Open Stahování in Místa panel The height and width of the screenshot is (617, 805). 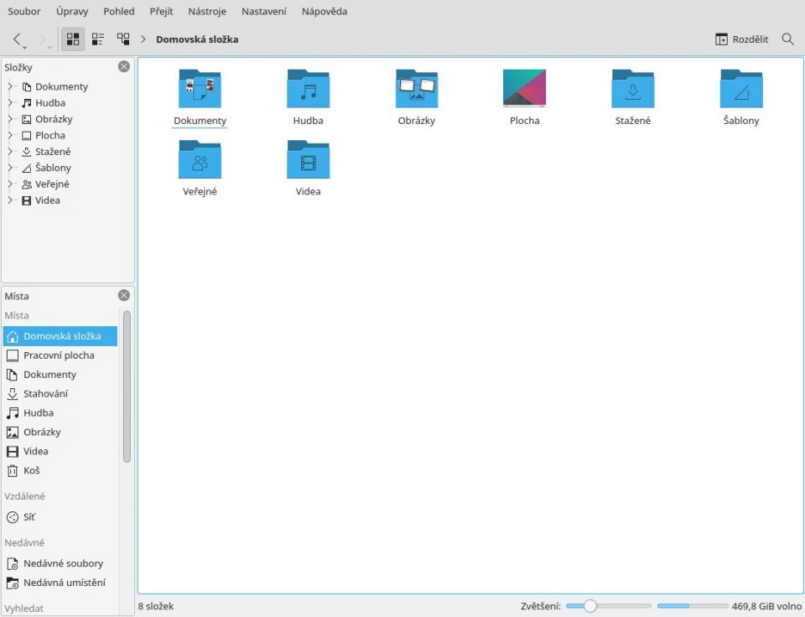click(60, 394)
